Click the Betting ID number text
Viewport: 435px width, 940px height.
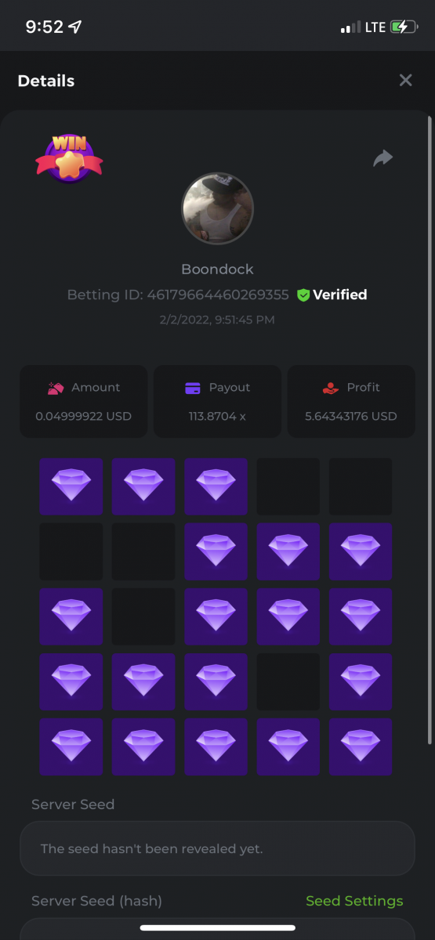point(218,295)
